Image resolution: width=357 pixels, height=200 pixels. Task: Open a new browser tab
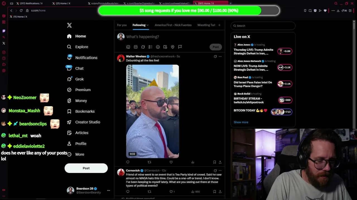[231, 3]
